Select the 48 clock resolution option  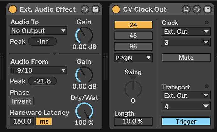point(133,36)
